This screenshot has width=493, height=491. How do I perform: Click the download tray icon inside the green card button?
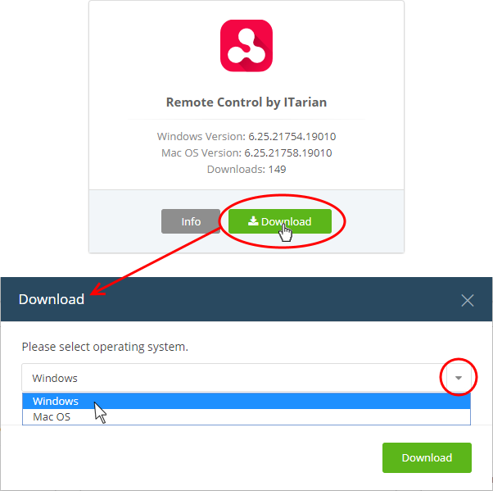pyautogui.click(x=253, y=221)
